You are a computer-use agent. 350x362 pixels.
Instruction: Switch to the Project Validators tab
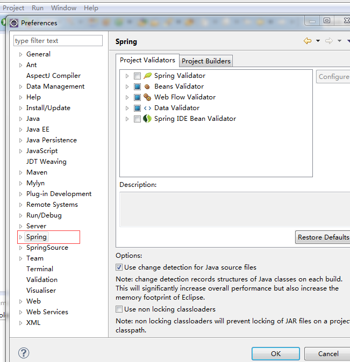(x=147, y=60)
